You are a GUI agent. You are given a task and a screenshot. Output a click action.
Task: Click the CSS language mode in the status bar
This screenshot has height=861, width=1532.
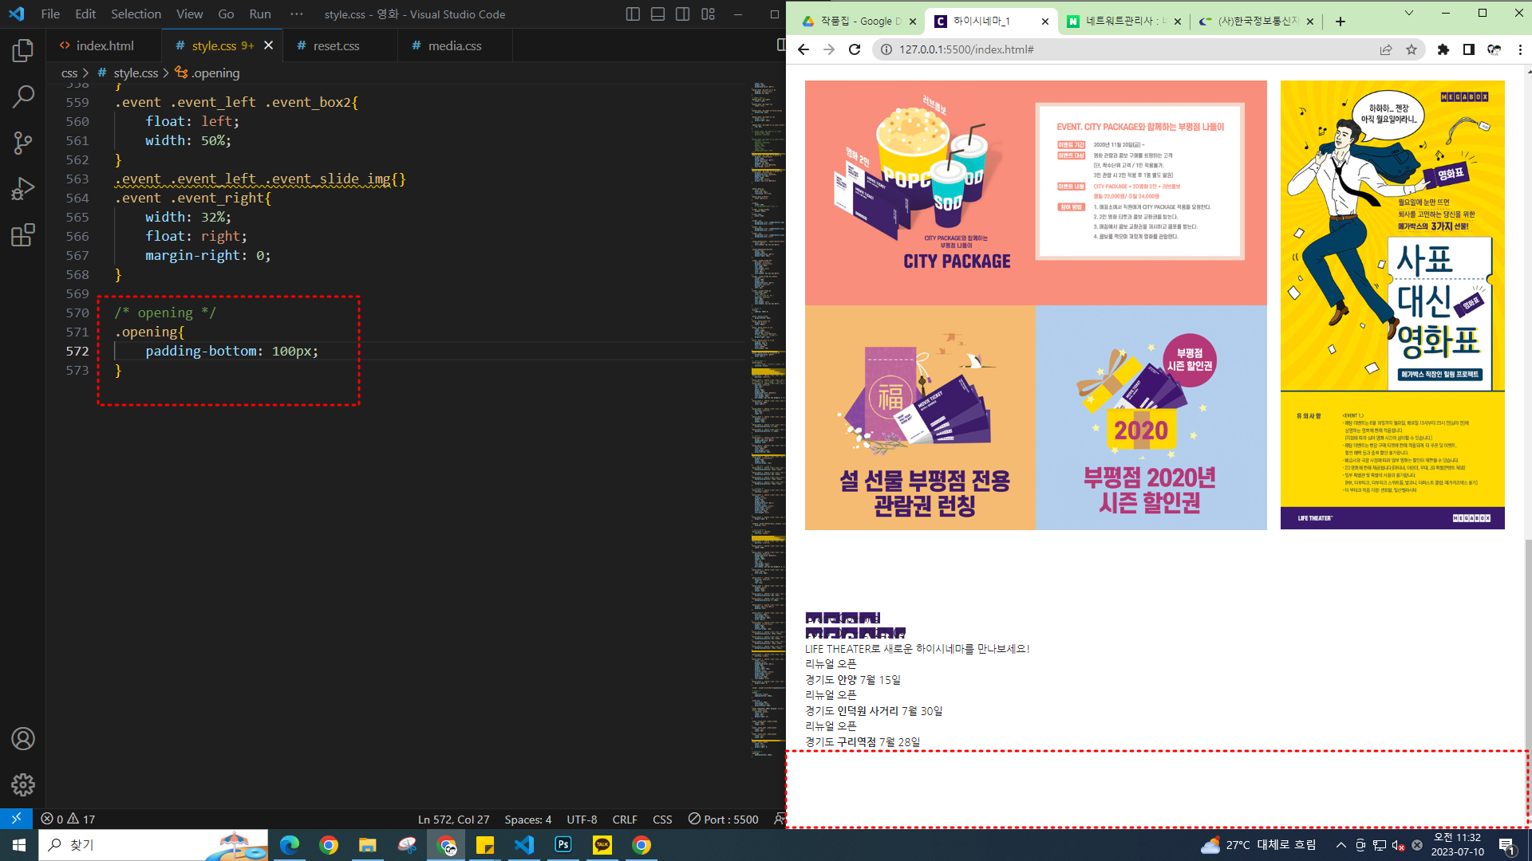661,820
